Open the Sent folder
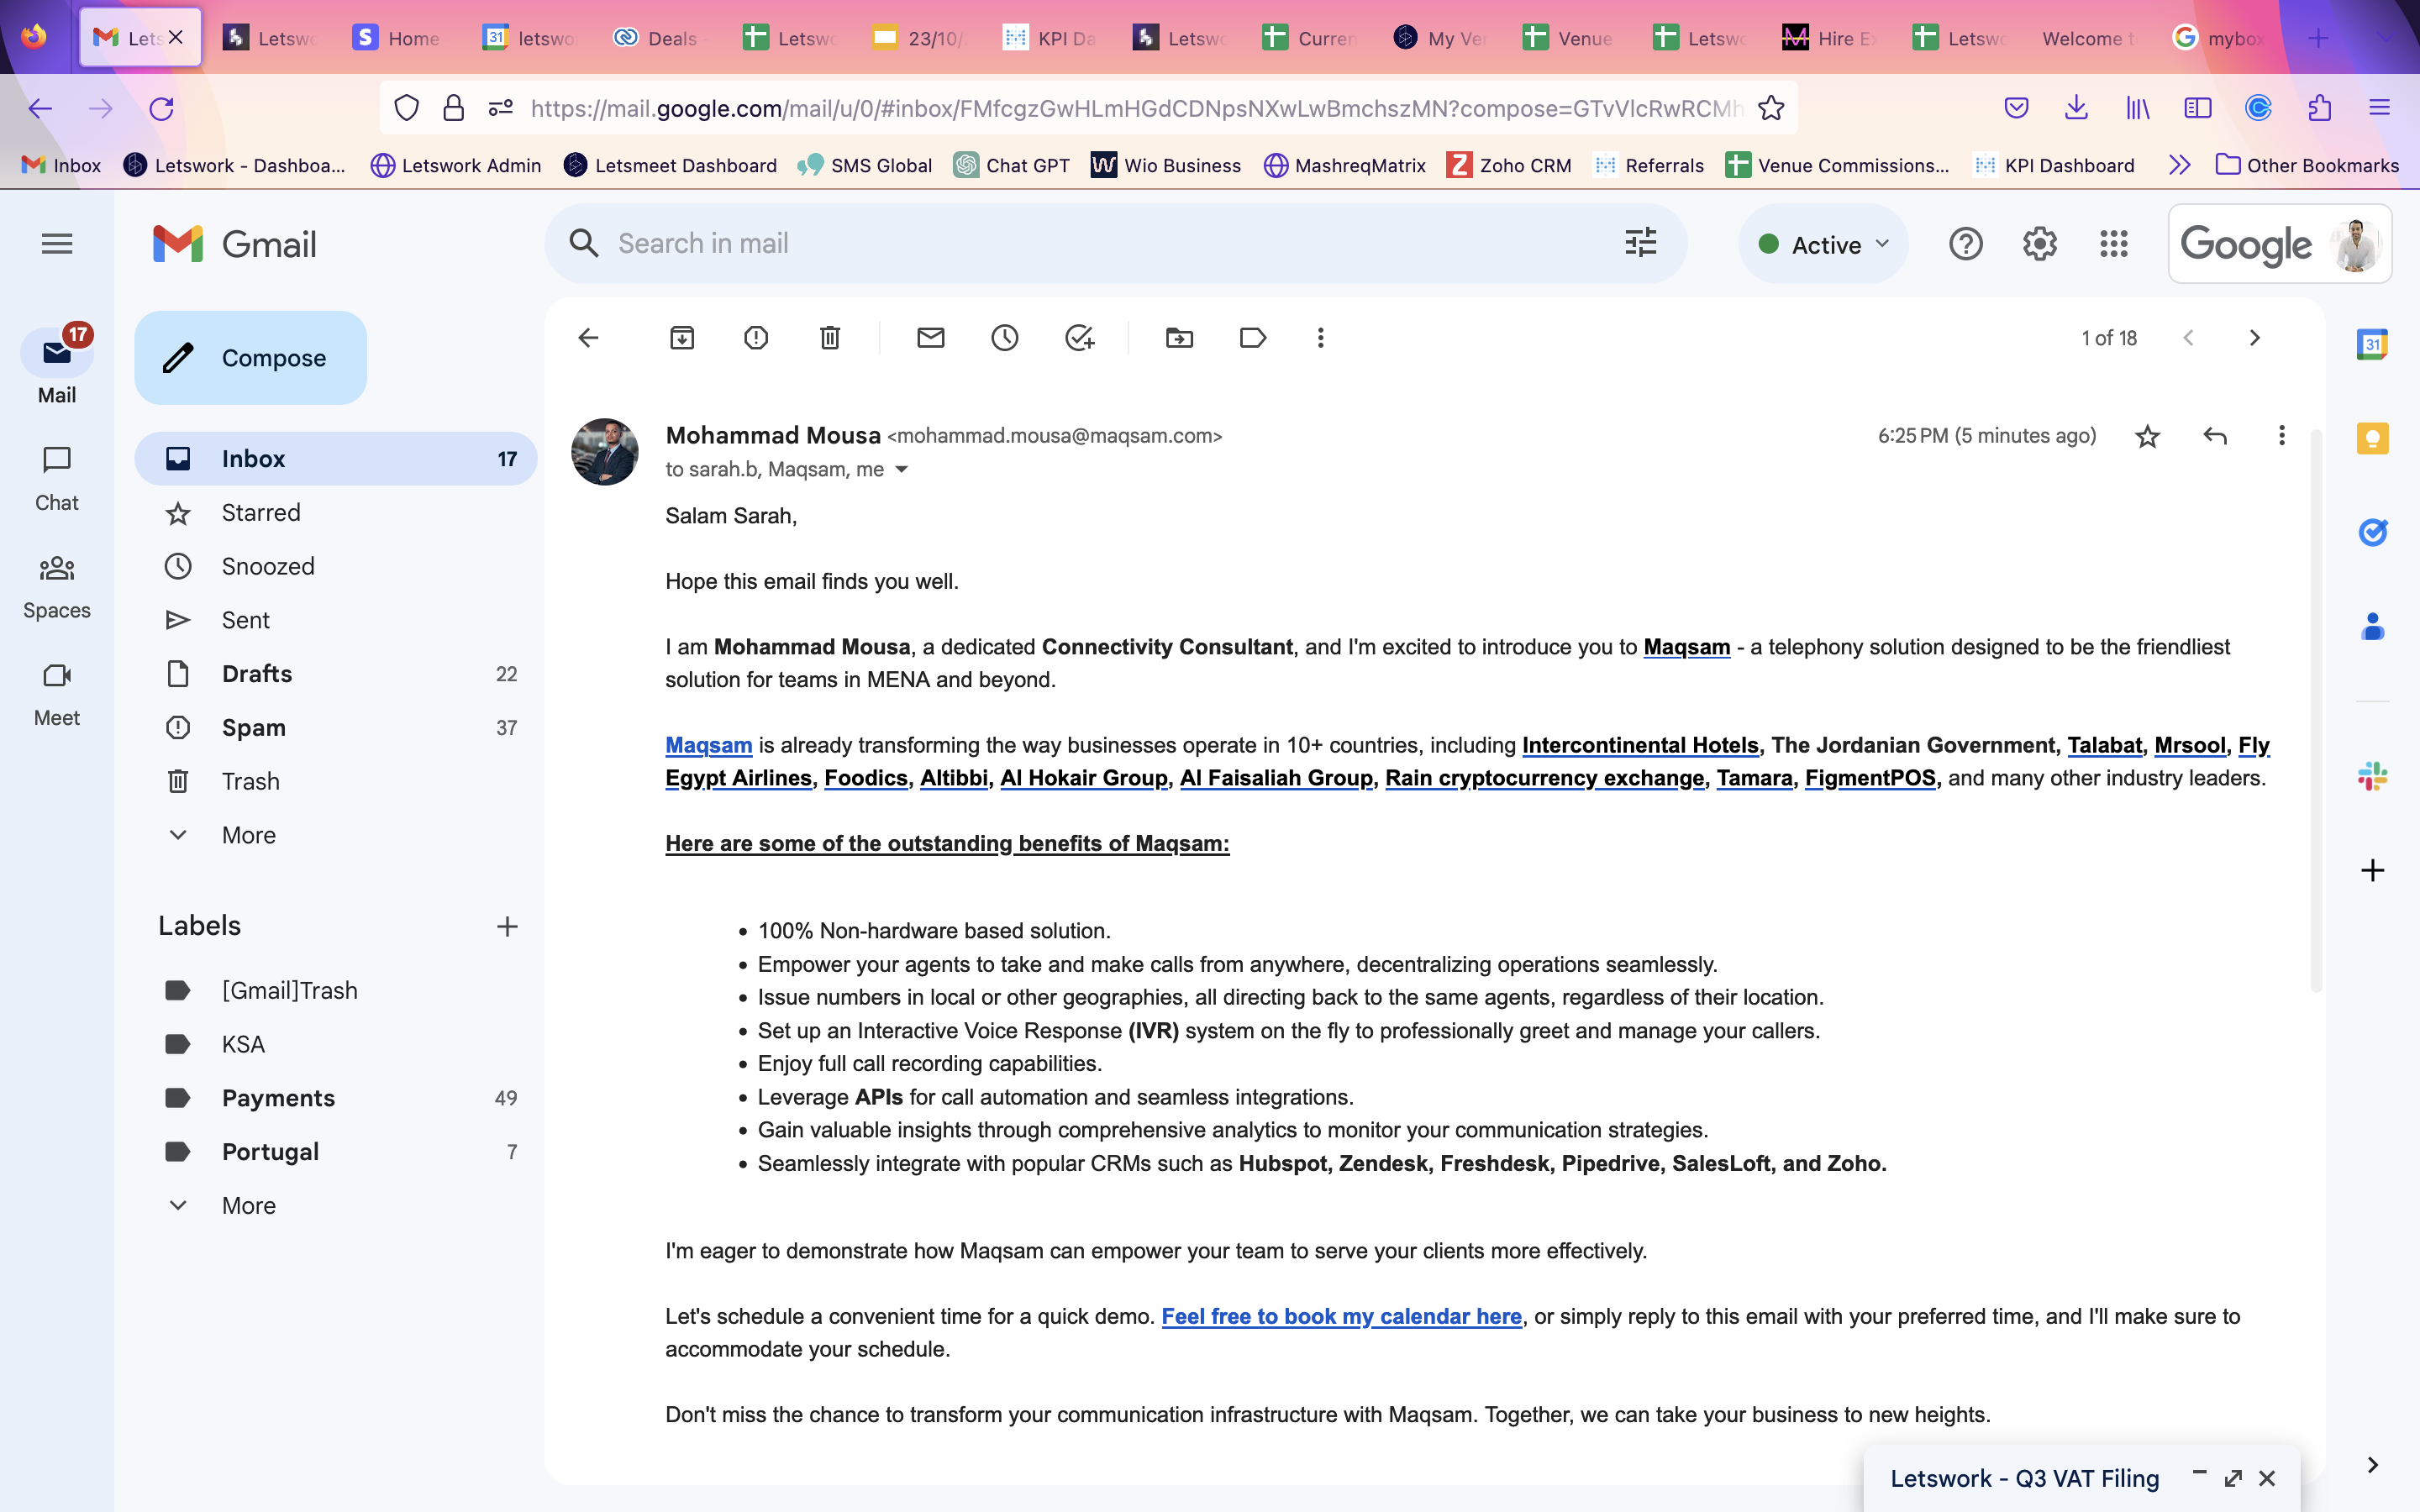2420x1512 pixels. [x=336, y=620]
